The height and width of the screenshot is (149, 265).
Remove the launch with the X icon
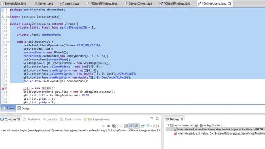[108, 126]
